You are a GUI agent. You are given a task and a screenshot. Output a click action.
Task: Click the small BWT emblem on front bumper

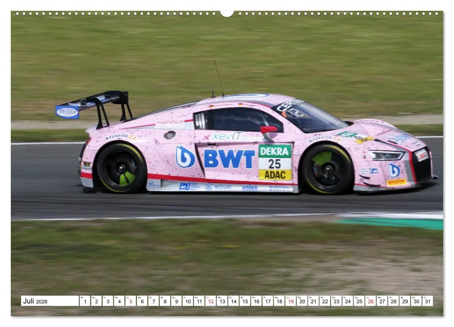(x=394, y=170)
